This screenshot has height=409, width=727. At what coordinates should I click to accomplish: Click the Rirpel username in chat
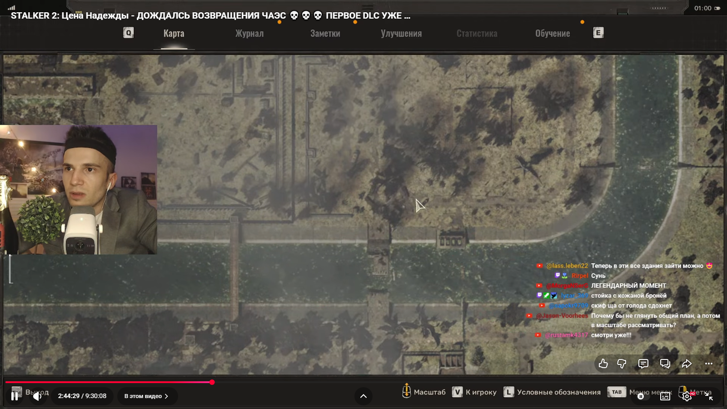coord(580,276)
